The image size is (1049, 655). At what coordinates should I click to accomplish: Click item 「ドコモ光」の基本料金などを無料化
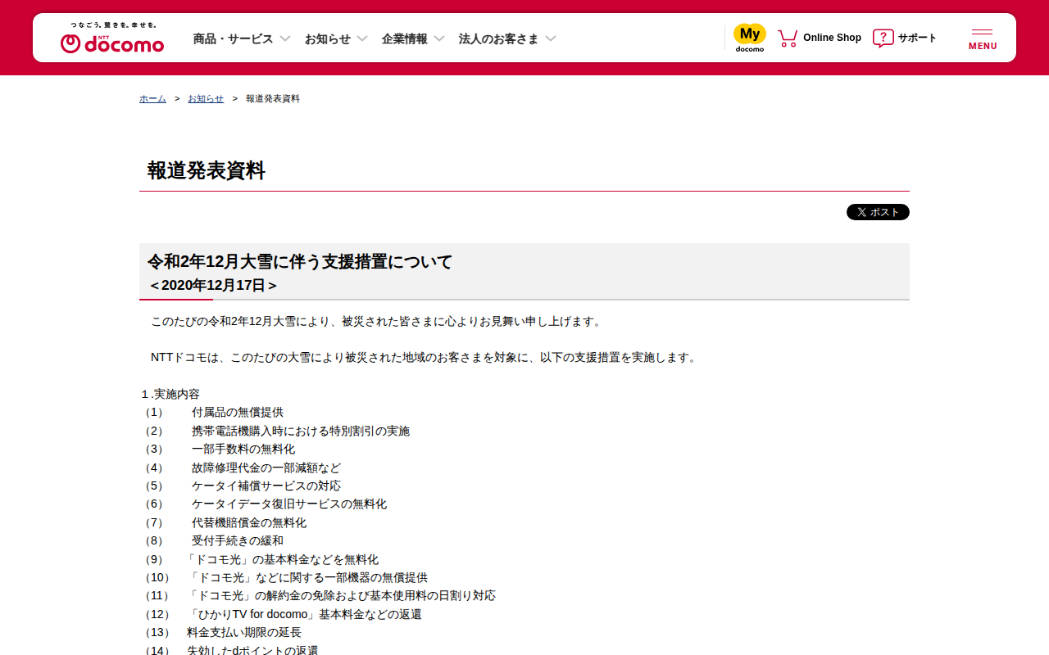[281, 559]
